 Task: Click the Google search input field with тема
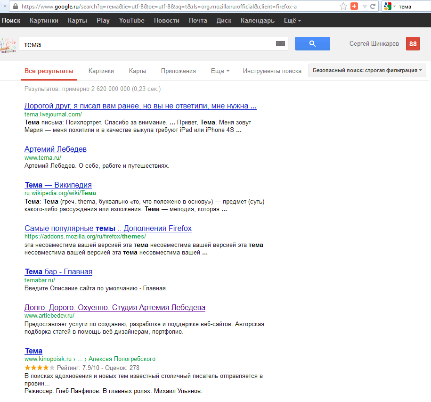click(x=146, y=44)
